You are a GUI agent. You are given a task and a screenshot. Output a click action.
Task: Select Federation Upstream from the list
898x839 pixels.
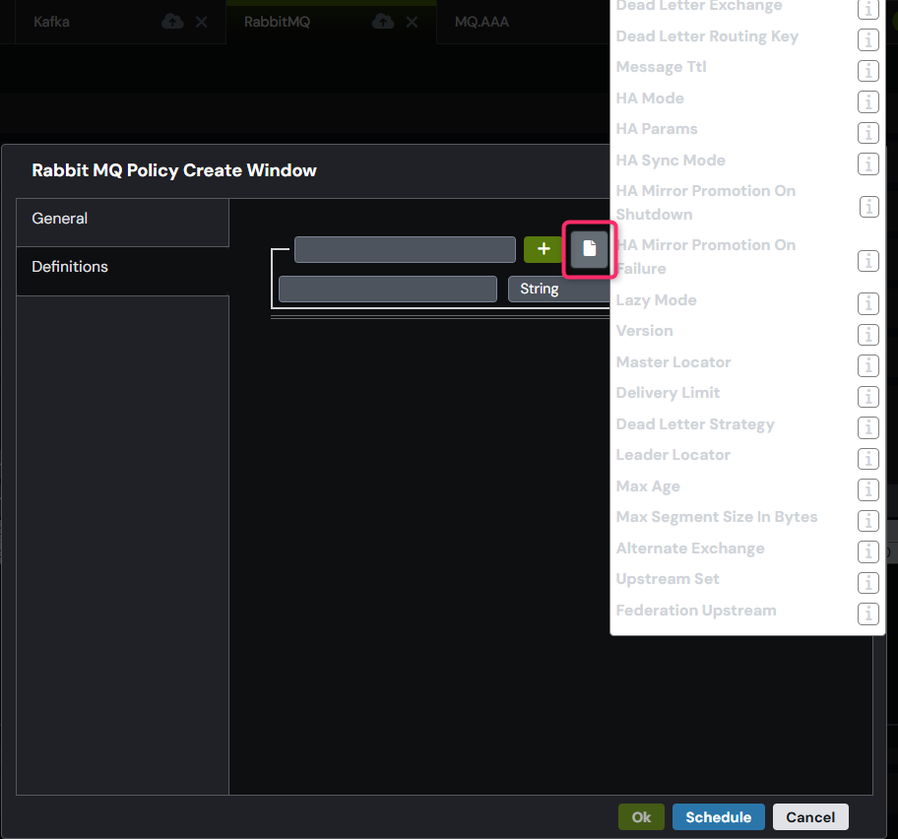[x=696, y=611]
